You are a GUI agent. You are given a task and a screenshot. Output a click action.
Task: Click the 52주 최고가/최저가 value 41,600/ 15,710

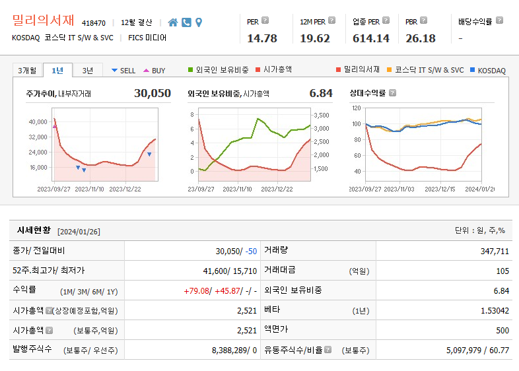(230, 271)
